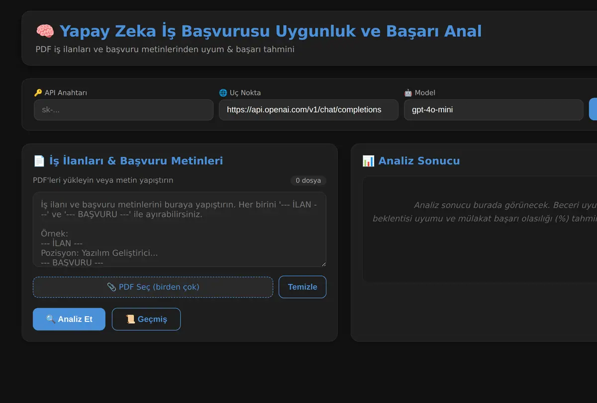
Task: Click the globe icon beside Uç Nokta
Action: click(223, 93)
